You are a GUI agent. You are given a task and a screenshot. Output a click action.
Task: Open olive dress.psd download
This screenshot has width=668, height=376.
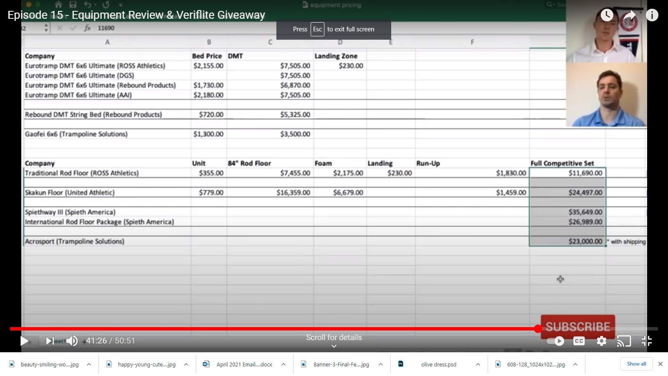click(438, 364)
